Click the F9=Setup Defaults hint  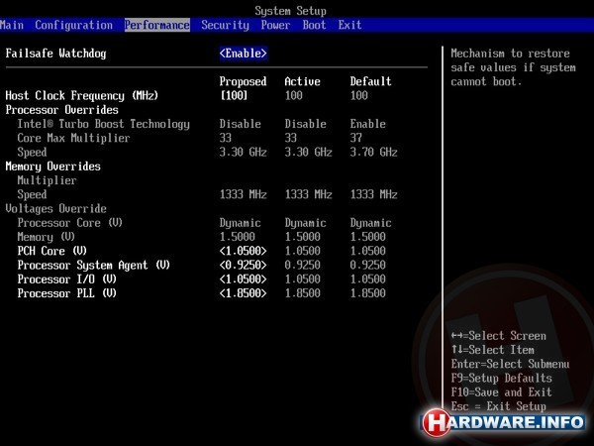click(x=502, y=379)
